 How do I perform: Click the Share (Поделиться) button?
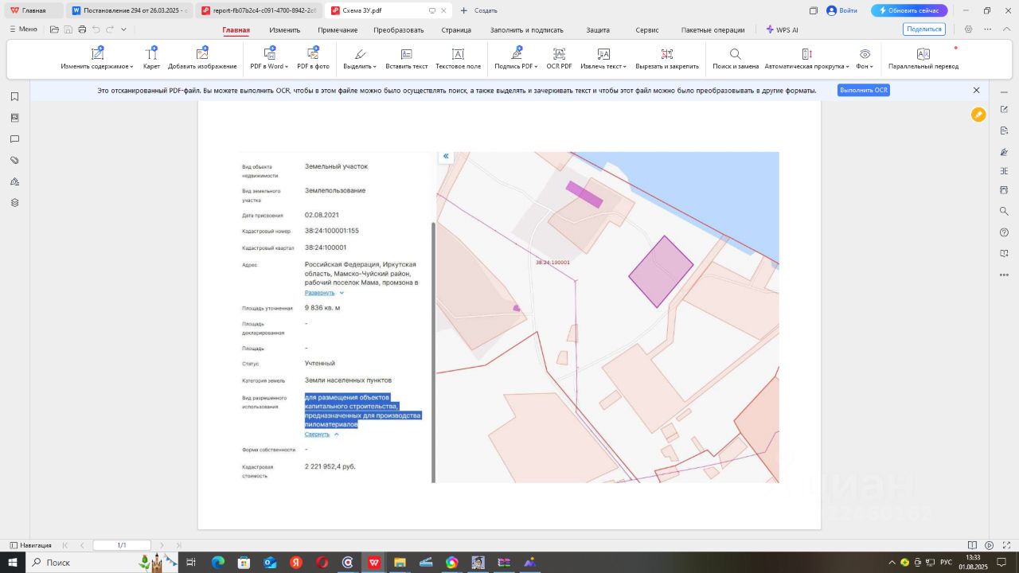[923, 29]
